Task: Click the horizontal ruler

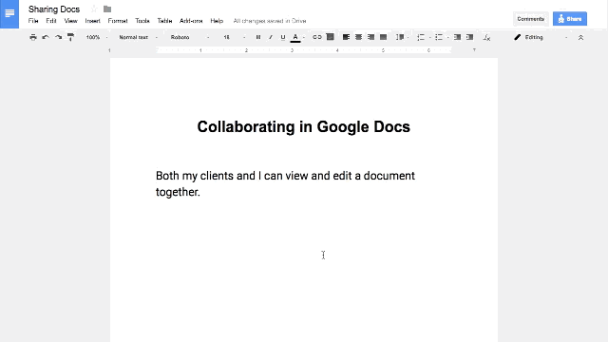Action: coord(304,50)
